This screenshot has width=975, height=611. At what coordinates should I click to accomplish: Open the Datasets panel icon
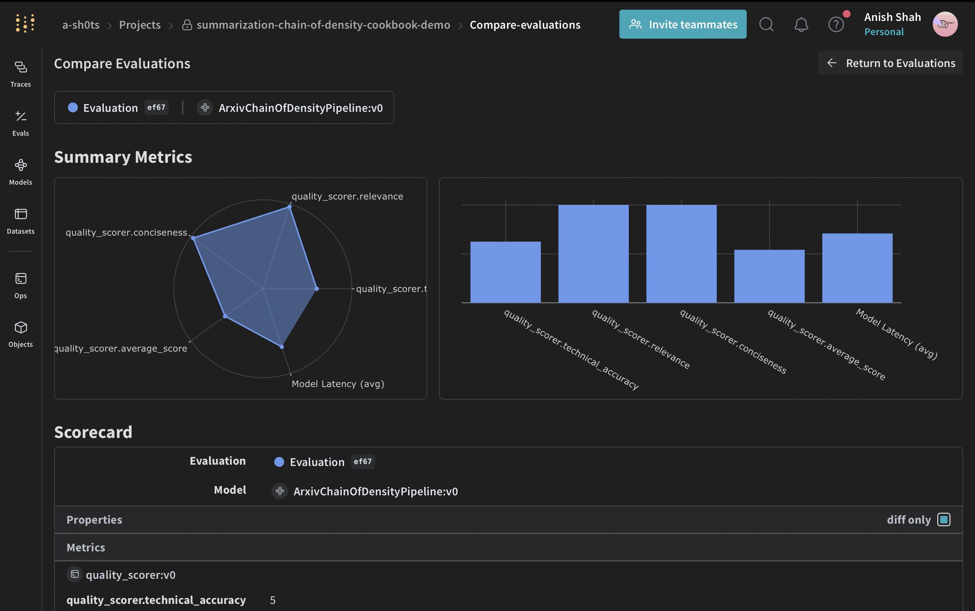coord(20,221)
